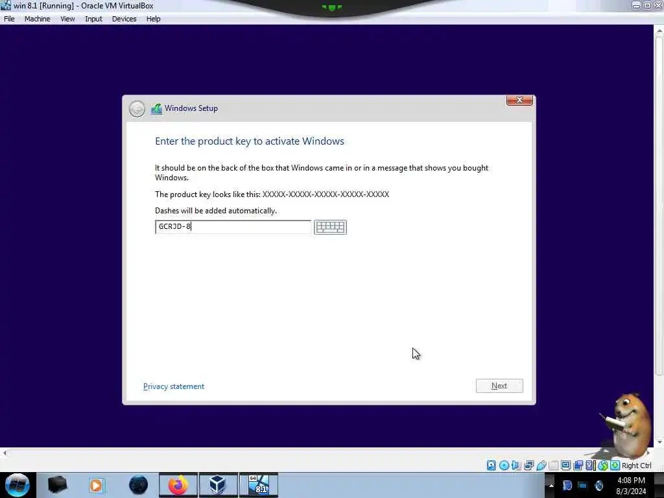Open the View menu
This screenshot has height=498, width=664.
[67, 19]
